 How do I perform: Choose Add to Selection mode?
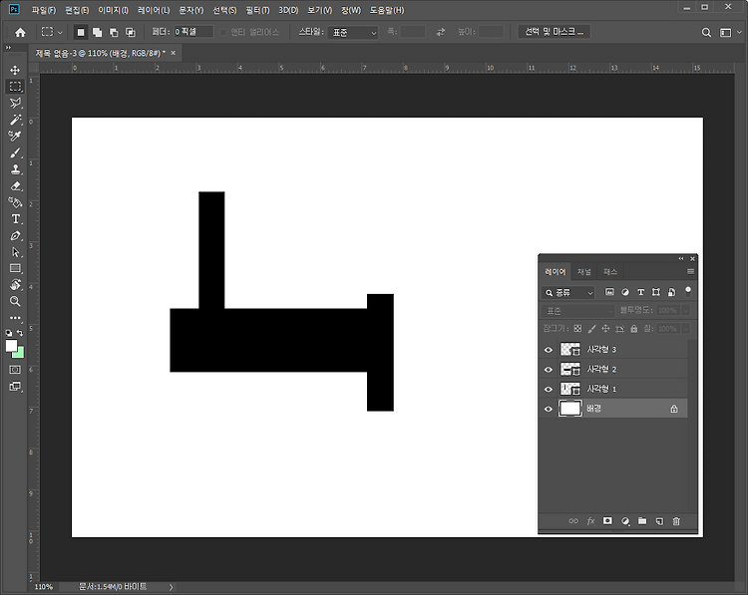(98, 32)
